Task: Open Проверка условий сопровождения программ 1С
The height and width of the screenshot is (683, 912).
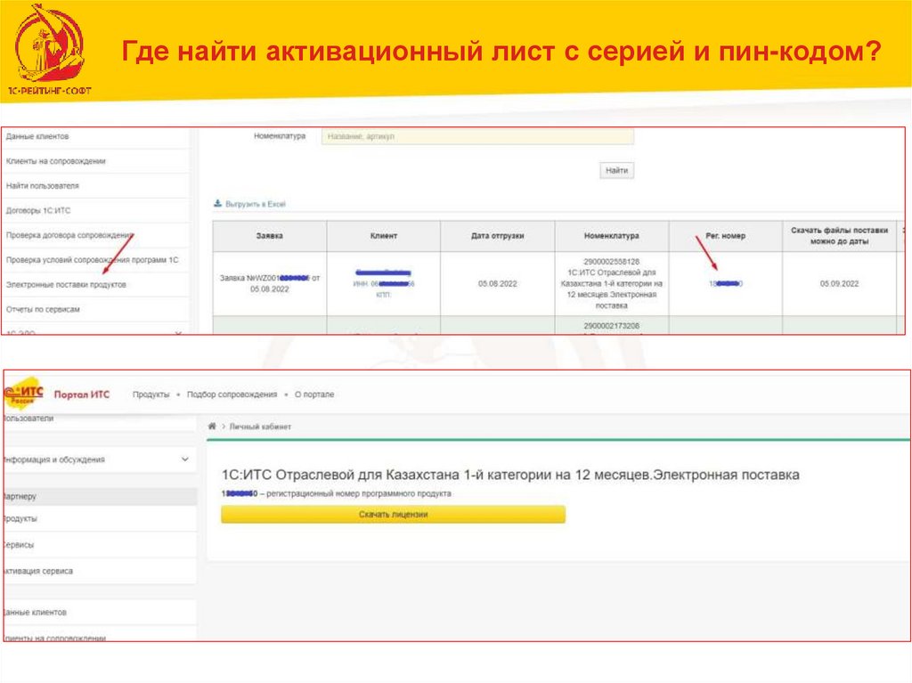Action: pos(93,260)
